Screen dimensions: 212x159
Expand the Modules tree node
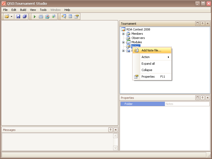pos(123,42)
